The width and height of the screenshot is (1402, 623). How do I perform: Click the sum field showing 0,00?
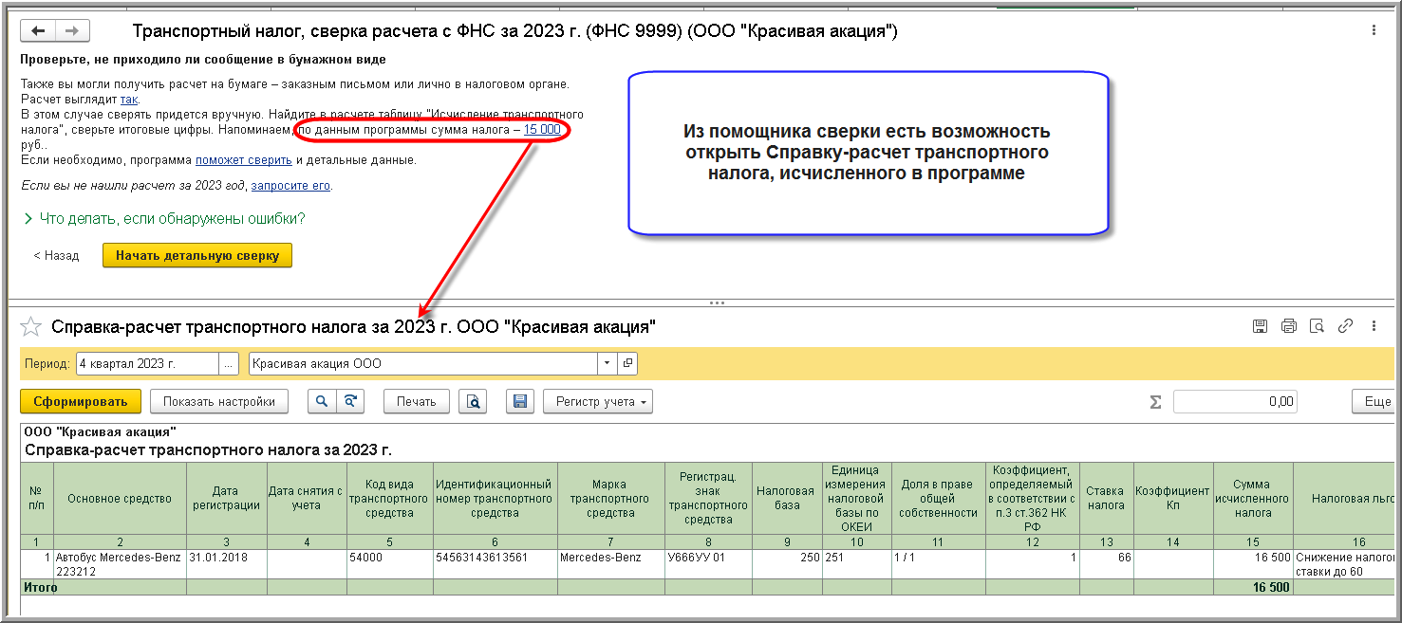[x=1235, y=401]
